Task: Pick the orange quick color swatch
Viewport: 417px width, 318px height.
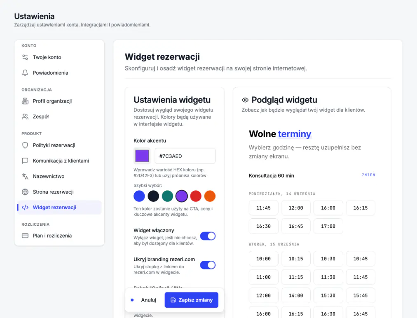Action: click(210, 196)
